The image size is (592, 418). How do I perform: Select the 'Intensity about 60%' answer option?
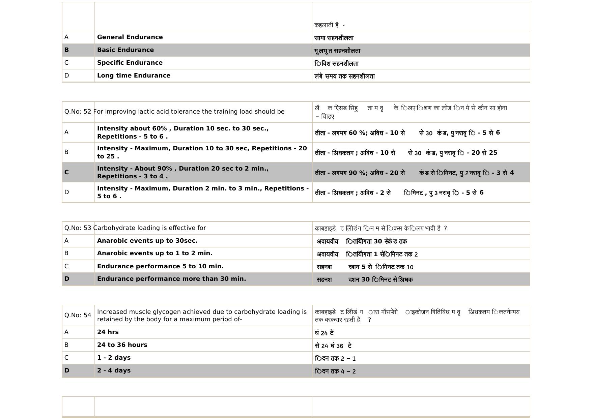pos(183,132)
